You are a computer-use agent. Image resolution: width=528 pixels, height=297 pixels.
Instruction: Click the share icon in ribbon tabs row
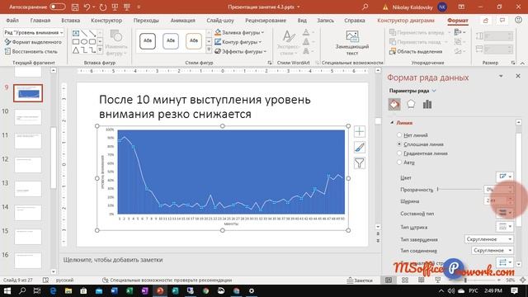pyautogui.click(x=486, y=21)
